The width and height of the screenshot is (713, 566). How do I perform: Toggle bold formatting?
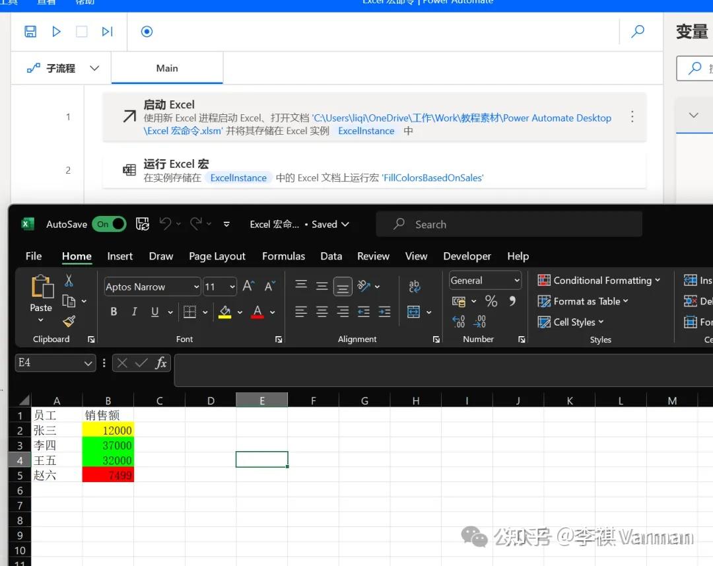click(114, 312)
